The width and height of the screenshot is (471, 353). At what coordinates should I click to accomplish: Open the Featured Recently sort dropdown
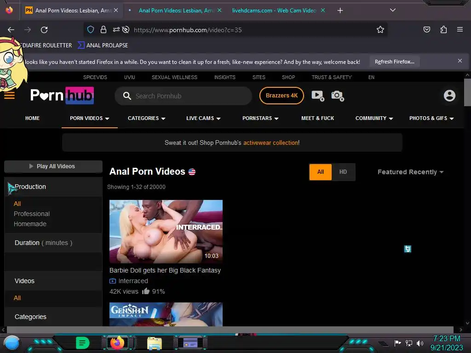(410, 172)
